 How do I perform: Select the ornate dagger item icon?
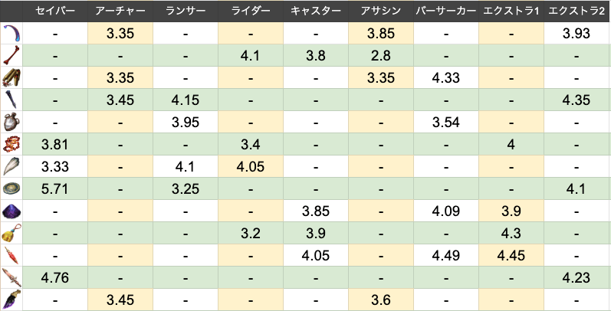point(11,278)
